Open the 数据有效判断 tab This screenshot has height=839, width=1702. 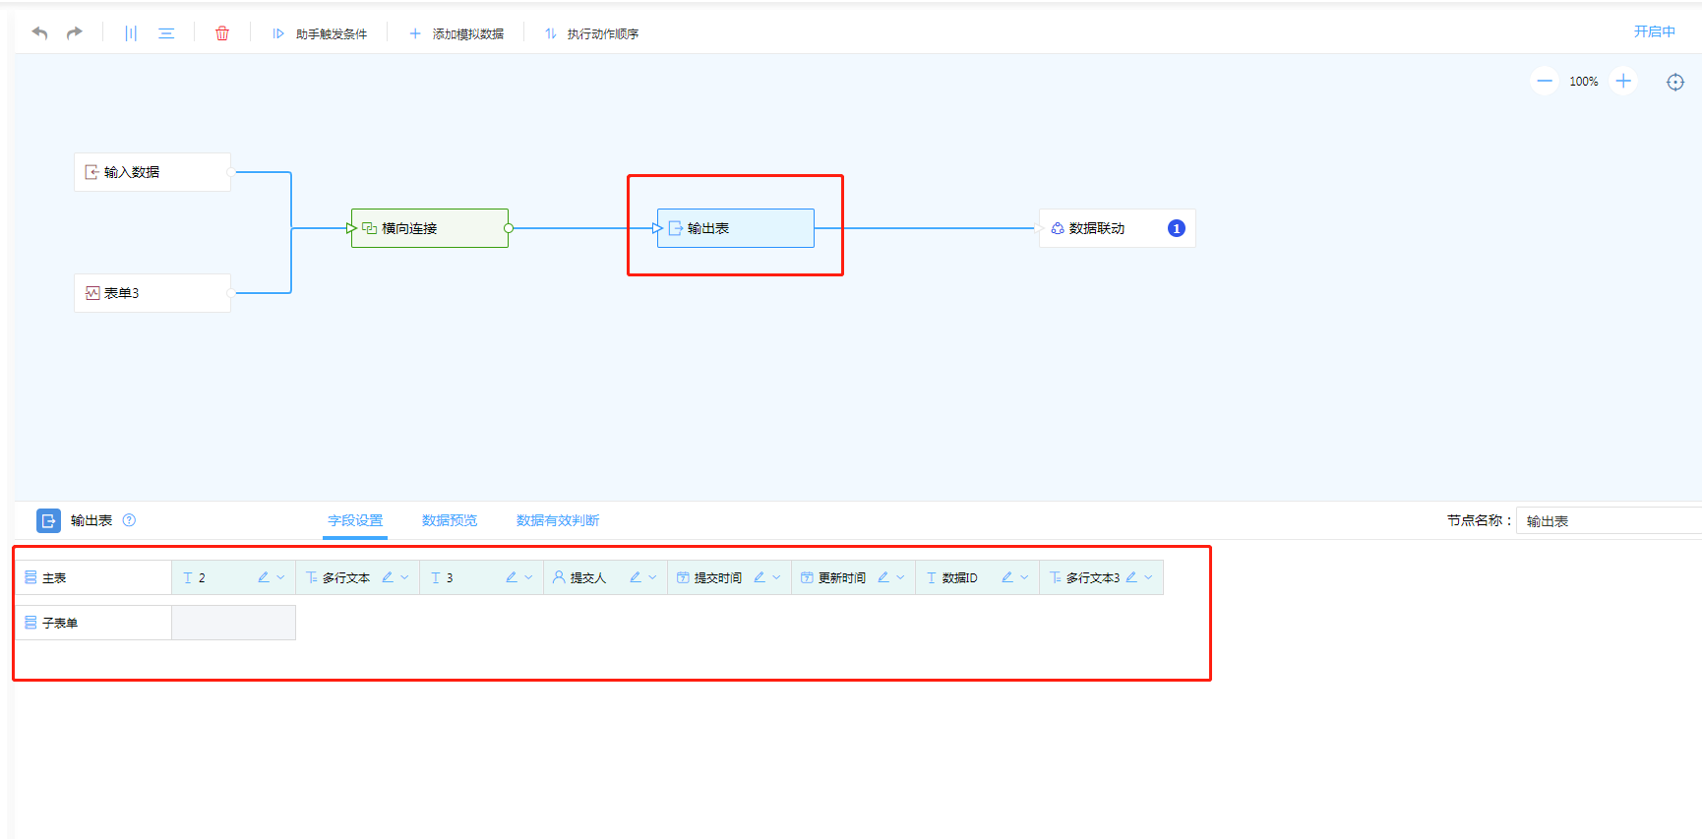pyautogui.click(x=558, y=520)
